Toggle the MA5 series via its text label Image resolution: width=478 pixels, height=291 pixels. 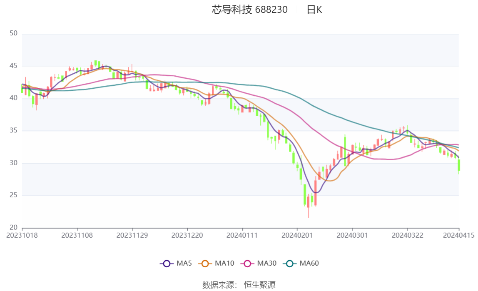184,263
